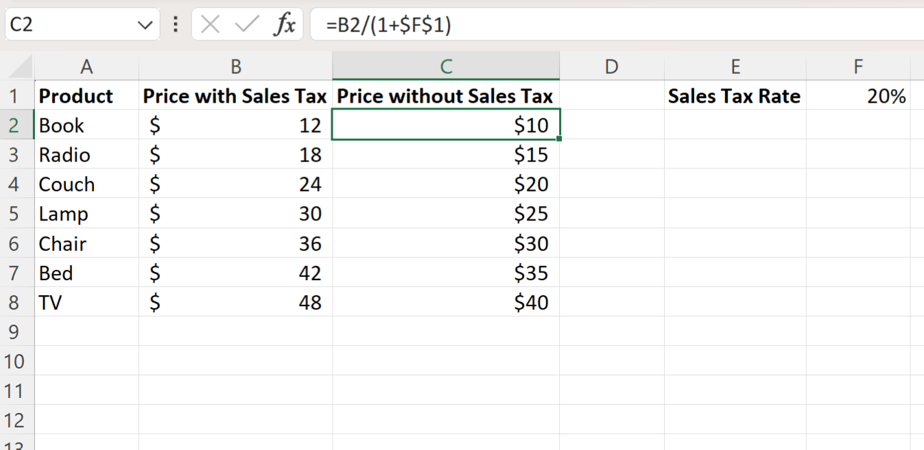Click the Enter checkmark in formula bar
924x450 pixels.
tap(246, 25)
